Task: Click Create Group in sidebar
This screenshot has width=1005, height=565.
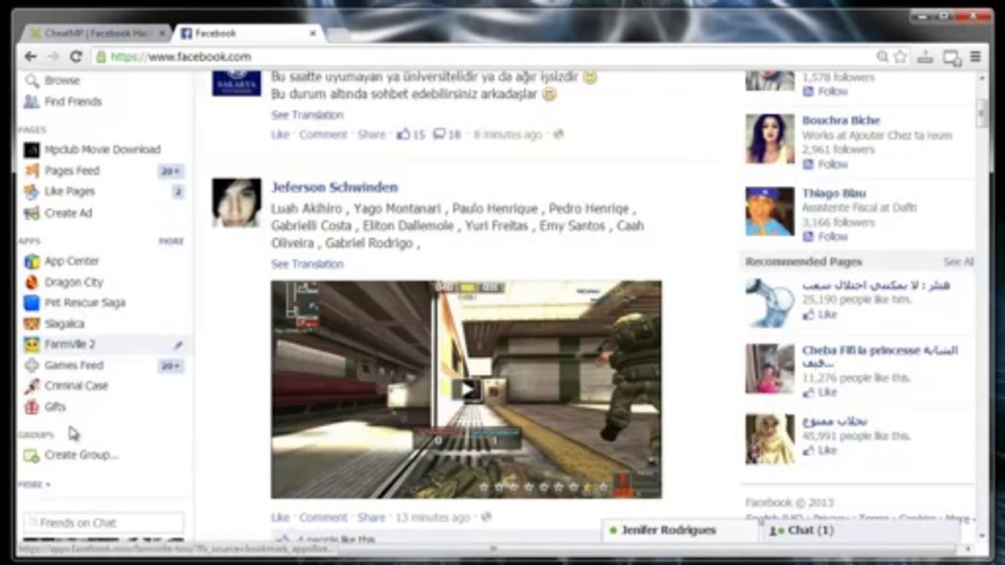Action: click(82, 454)
